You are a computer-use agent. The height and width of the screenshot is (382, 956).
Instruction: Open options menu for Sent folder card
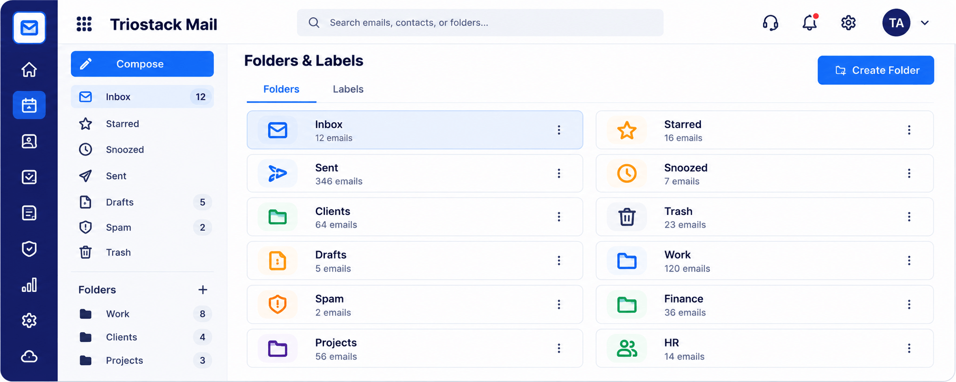click(x=559, y=173)
